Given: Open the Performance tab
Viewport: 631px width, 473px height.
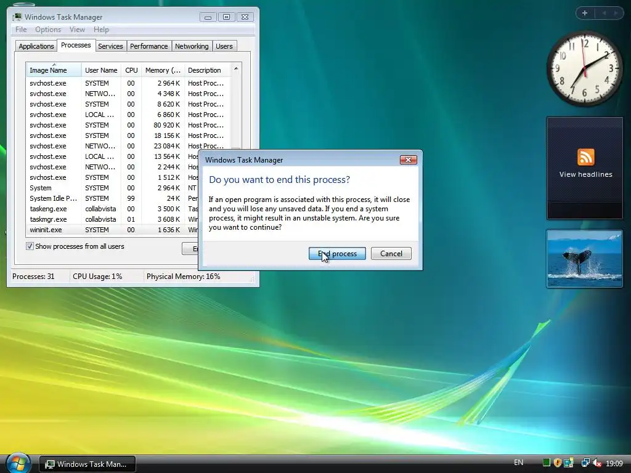Looking at the screenshot, I should 149,46.
